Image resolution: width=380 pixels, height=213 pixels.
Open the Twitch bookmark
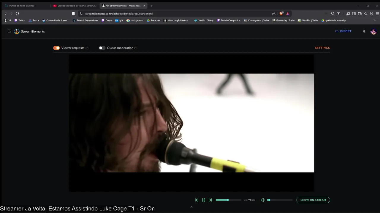(20, 20)
